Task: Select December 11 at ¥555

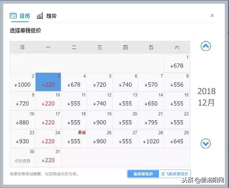Action: 74,101
